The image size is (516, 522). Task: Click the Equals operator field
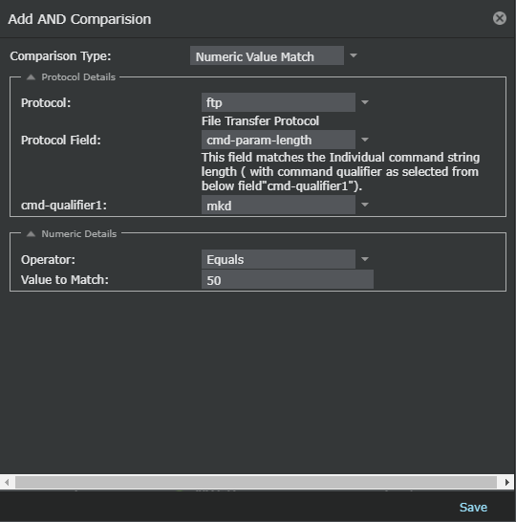278,259
